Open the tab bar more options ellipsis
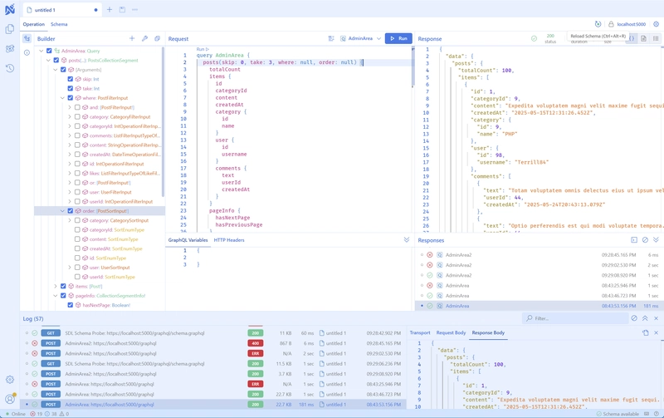Viewport: 664px width, 418px height. [134, 9]
